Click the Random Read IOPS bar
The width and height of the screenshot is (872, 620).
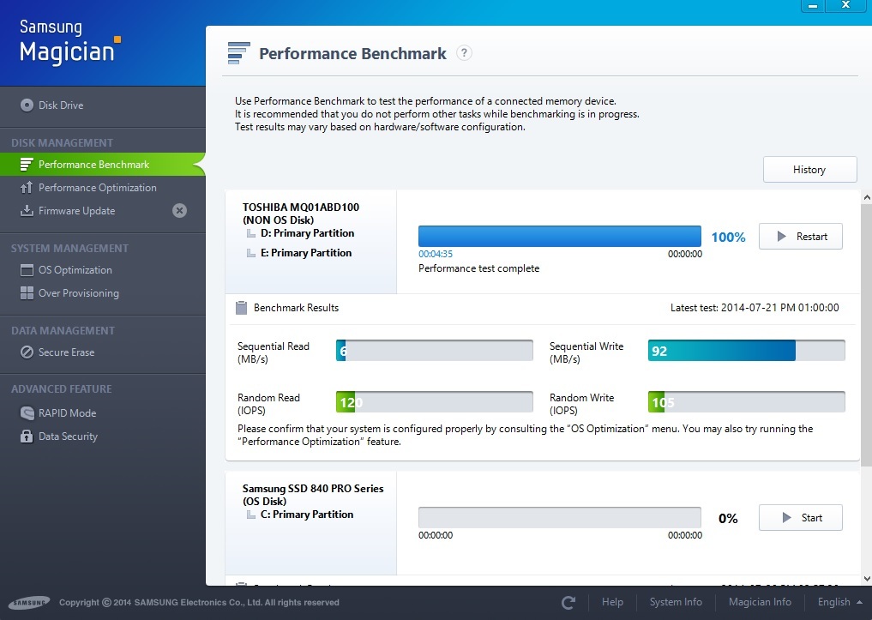435,402
